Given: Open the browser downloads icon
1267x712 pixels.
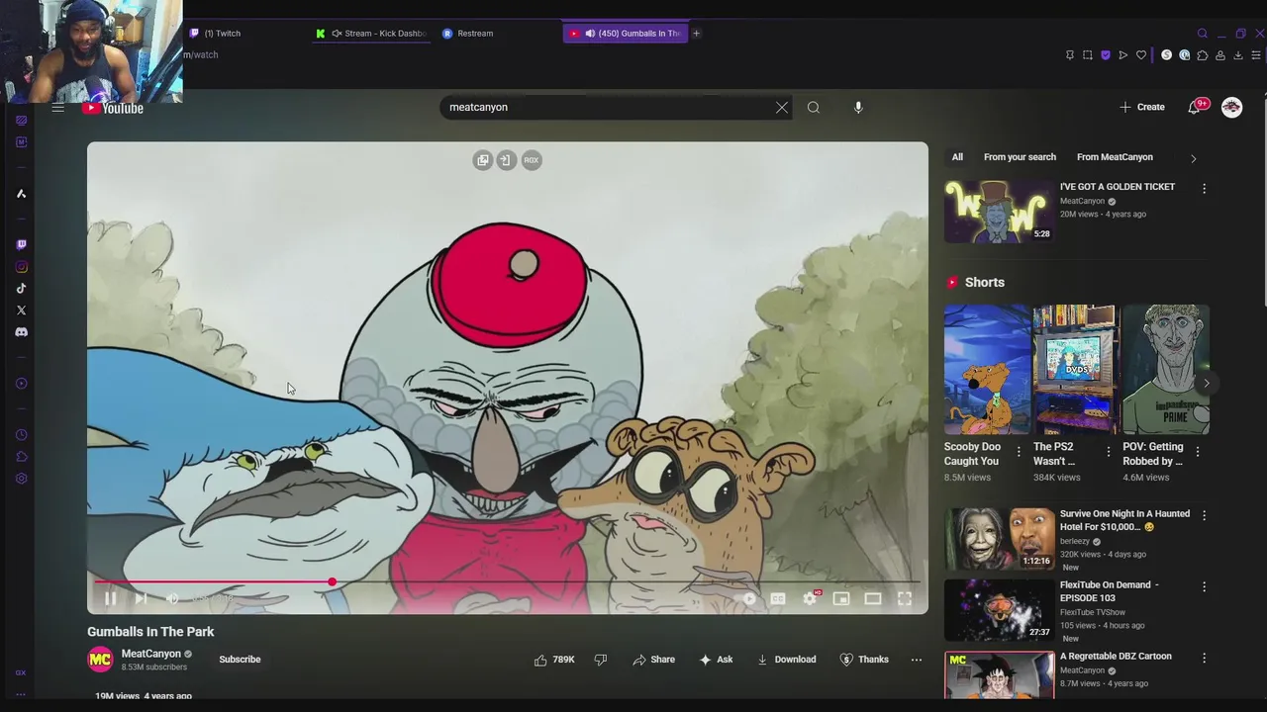Looking at the screenshot, I should coord(1238,55).
